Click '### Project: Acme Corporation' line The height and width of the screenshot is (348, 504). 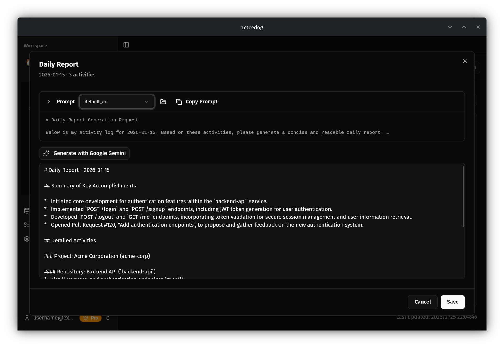pyautogui.click(x=97, y=256)
